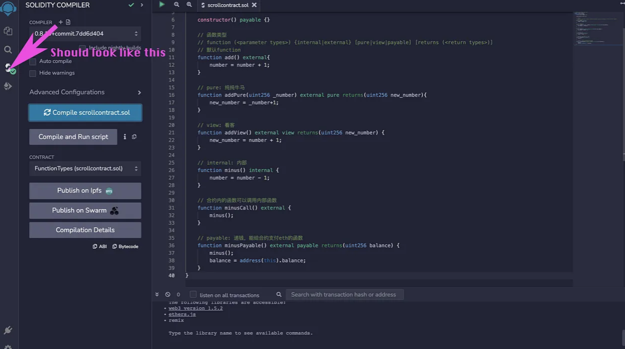Click the 'function minus() internal {' line

pos(238,170)
